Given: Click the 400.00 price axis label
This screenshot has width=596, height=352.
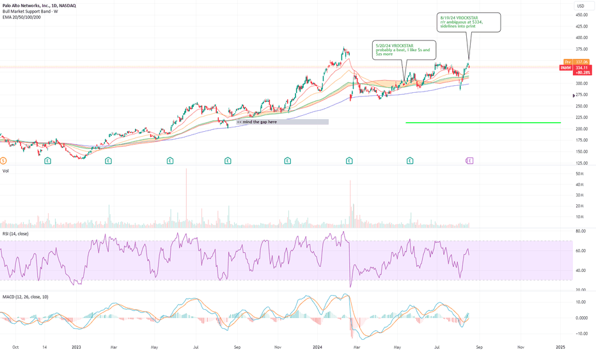Looking at the screenshot, I should [581, 38].
